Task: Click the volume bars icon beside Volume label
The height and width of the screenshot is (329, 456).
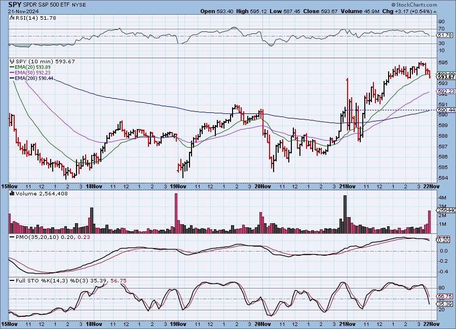Action: tap(12, 193)
